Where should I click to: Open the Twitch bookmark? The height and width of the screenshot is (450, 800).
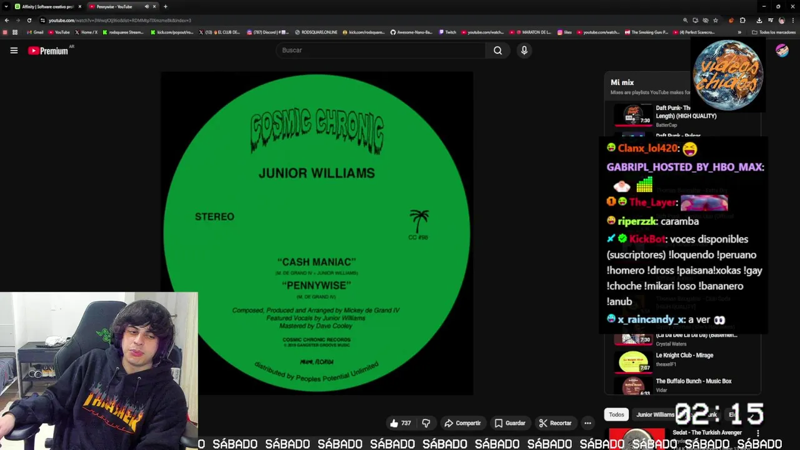448,32
